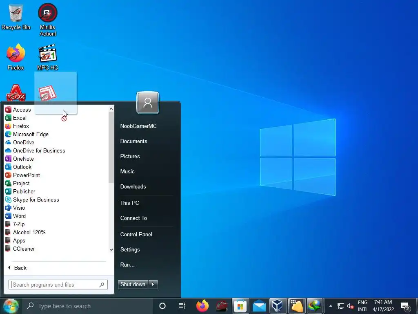The image size is (418, 314).
Task: Show hidden tray icons arrow
Action: point(331,306)
